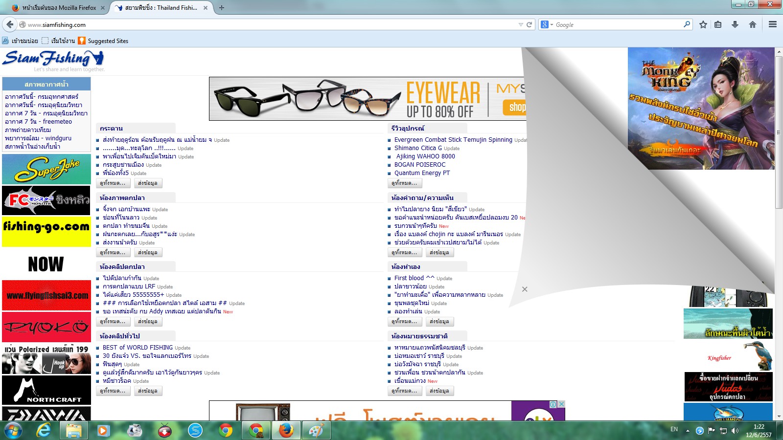Dismiss the peel-corner ad with its X
783x440 pixels.
[x=525, y=289]
